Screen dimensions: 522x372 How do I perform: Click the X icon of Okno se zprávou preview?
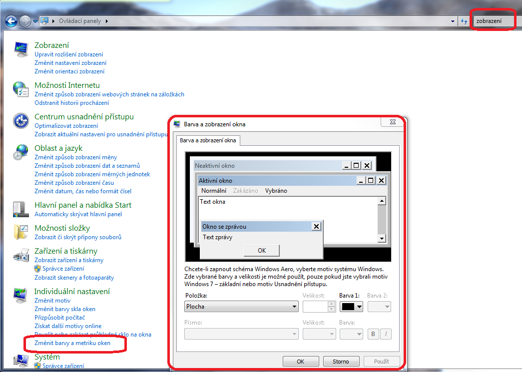(316, 227)
